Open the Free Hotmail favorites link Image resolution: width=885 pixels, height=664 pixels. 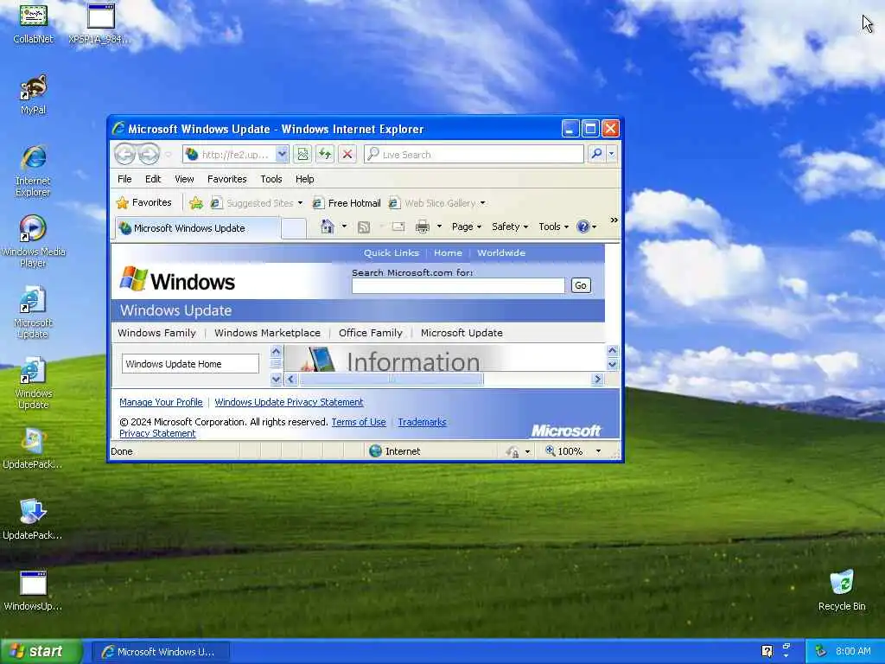(347, 203)
